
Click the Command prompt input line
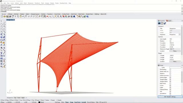pyautogui.click(x=91, y=11)
